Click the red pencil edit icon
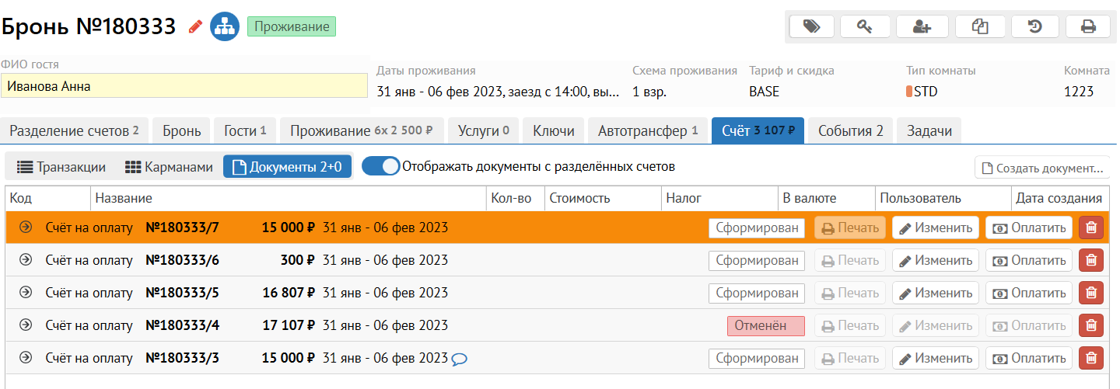Viewport: 1120px width, 389px height. [x=196, y=26]
